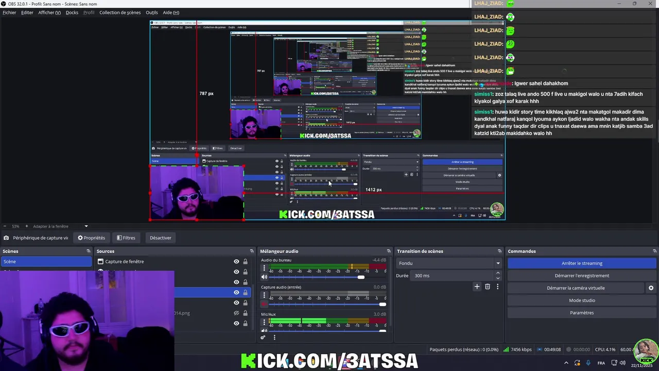Decrease transition duration with down arrow

pyautogui.click(x=498, y=277)
